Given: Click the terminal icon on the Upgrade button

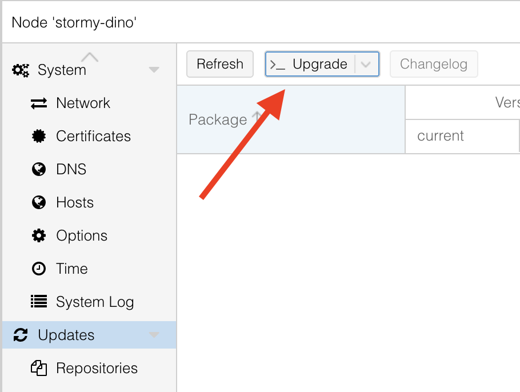Looking at the screenshot, I should [279, 64].
